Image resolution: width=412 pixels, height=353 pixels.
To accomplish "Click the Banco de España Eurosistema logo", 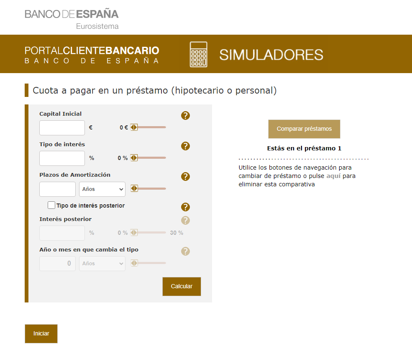I will (72, 19).
